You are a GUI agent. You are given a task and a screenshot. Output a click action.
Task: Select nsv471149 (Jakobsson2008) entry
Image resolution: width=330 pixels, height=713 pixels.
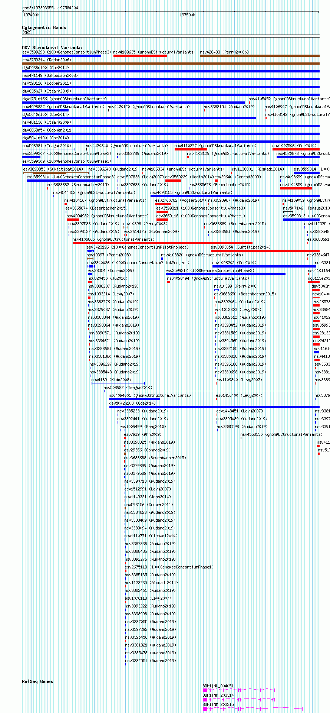[50, 76]
